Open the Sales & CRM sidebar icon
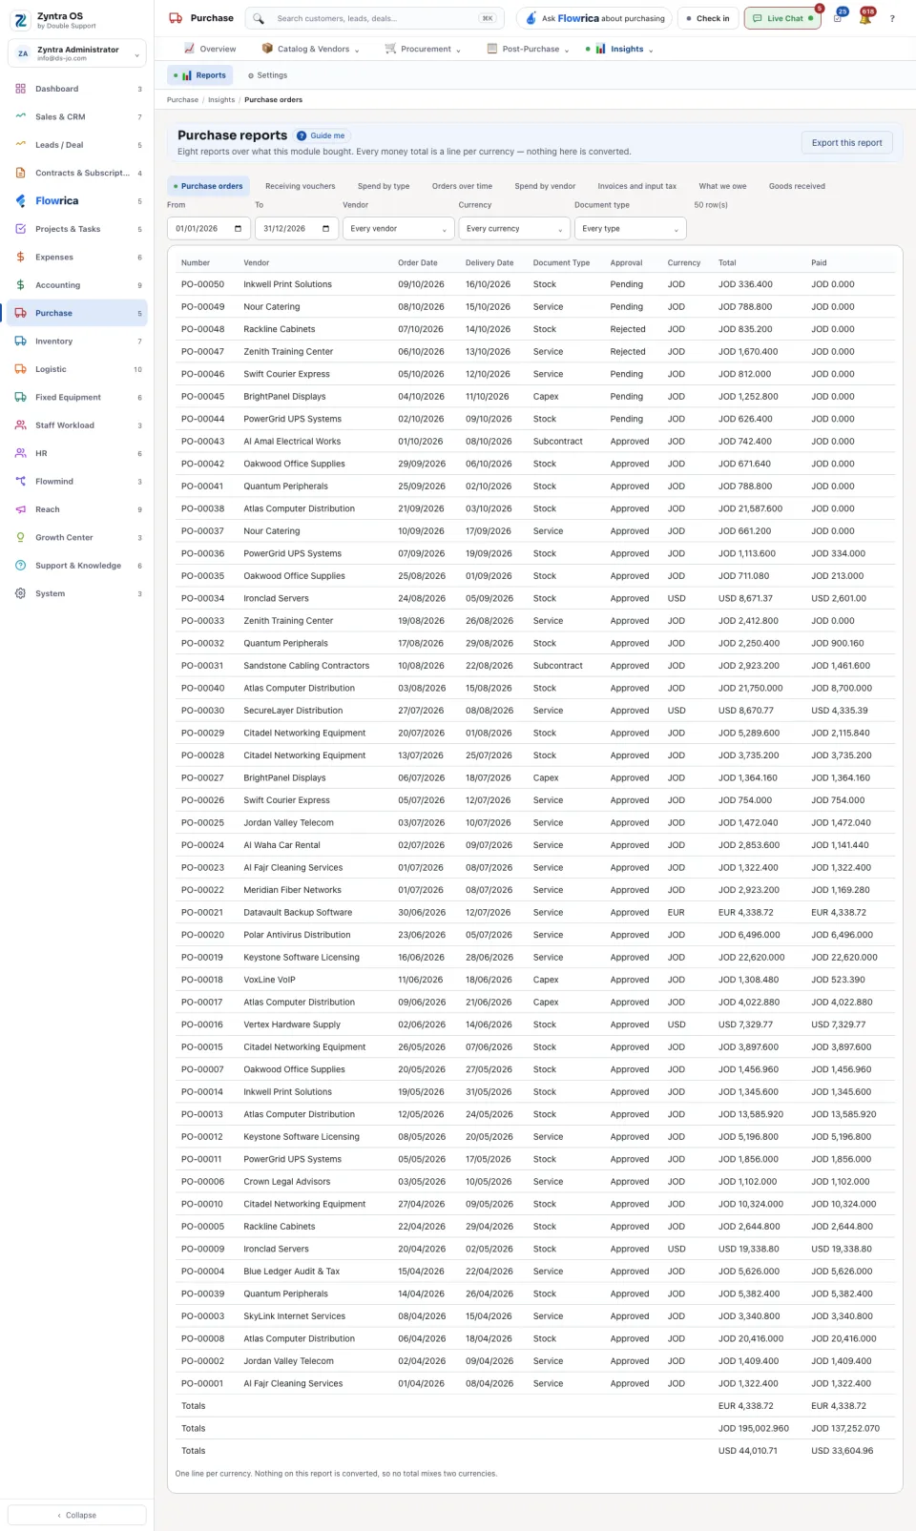 pyautogui.click(x=21, y=116)
